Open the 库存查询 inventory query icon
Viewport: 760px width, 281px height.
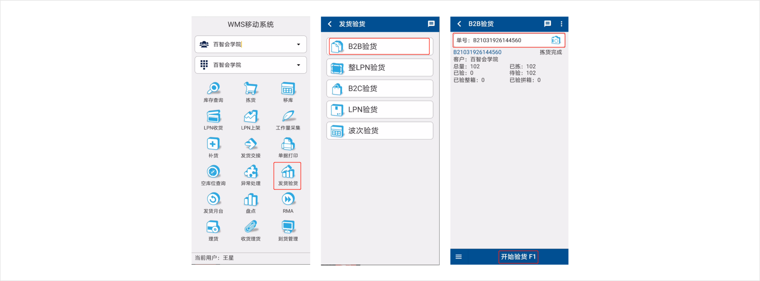(x=213, y=89)
